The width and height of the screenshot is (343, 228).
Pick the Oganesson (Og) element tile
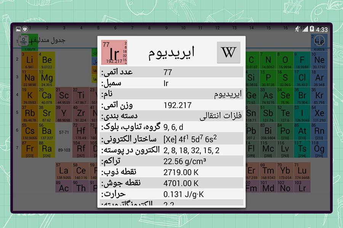pos(319,149)
